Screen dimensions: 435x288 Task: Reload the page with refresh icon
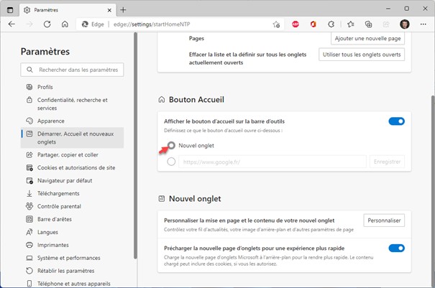(47, 24)
